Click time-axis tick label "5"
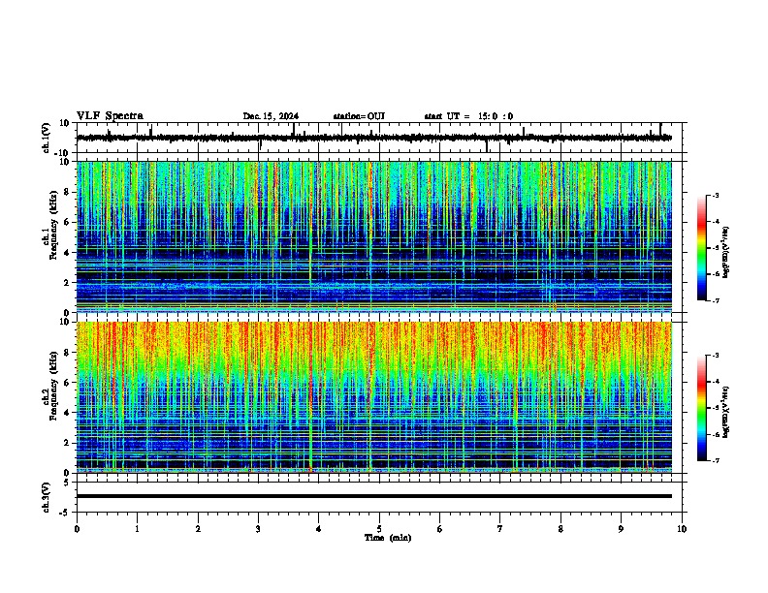Image resolution: width=768 pixels, height=593 pixels. [x=379, y=529]
